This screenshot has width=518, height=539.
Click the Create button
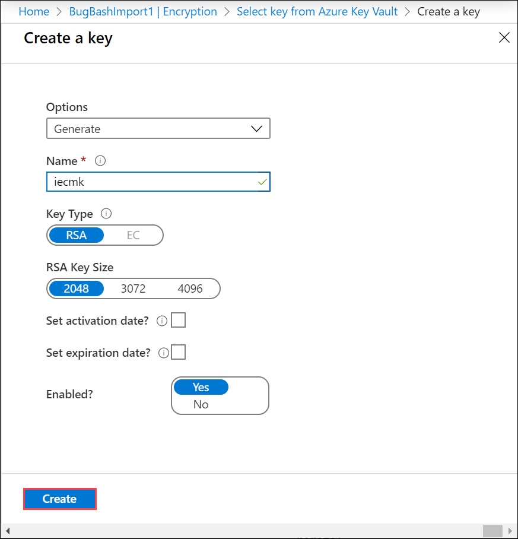(x=59, y=499)
